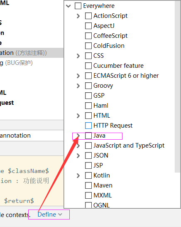Tick JavaScript and TypeScript checkbox
The width and height of the screenshot is (181, 227).
pyautogui.click(x=88, y=146)
